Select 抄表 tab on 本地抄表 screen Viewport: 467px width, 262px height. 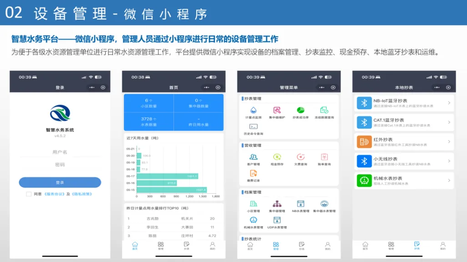point(416,246)
